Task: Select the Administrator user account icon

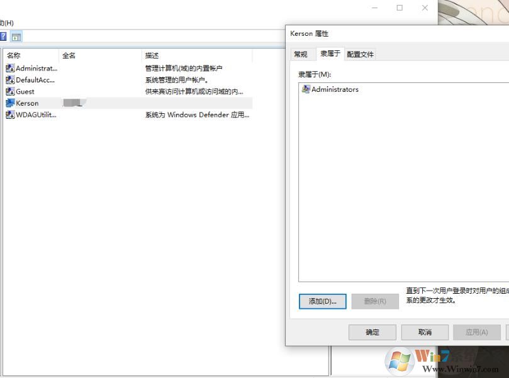Action: [x=10, y=68]
